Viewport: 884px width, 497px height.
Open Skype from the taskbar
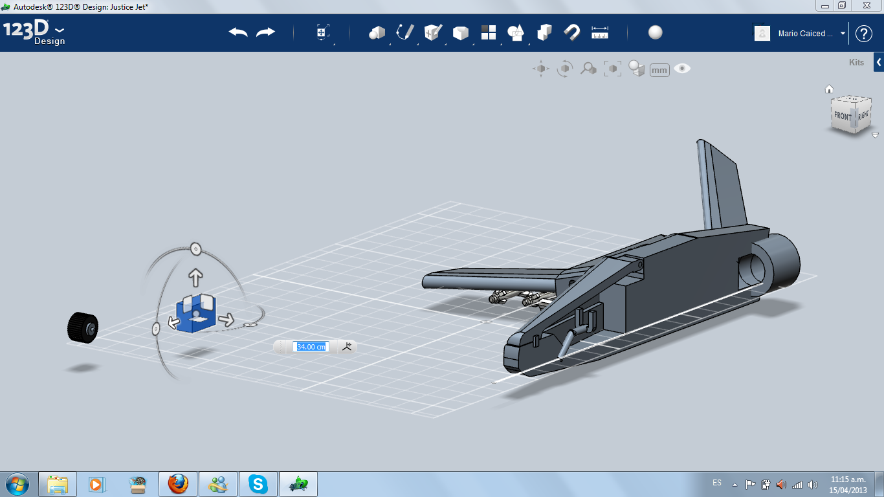click(258, 484)
